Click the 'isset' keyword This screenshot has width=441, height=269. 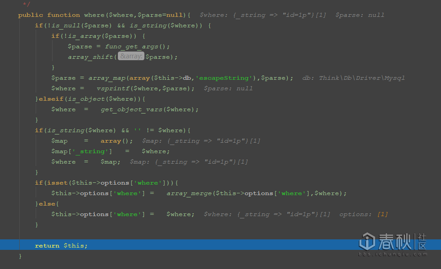click(x=58, y=183)
